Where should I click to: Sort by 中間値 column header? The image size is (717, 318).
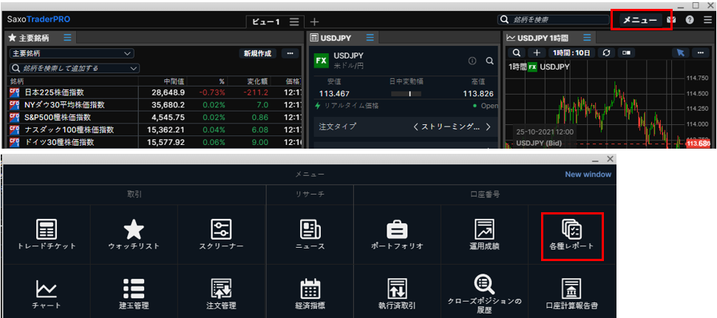coord(174,81)
